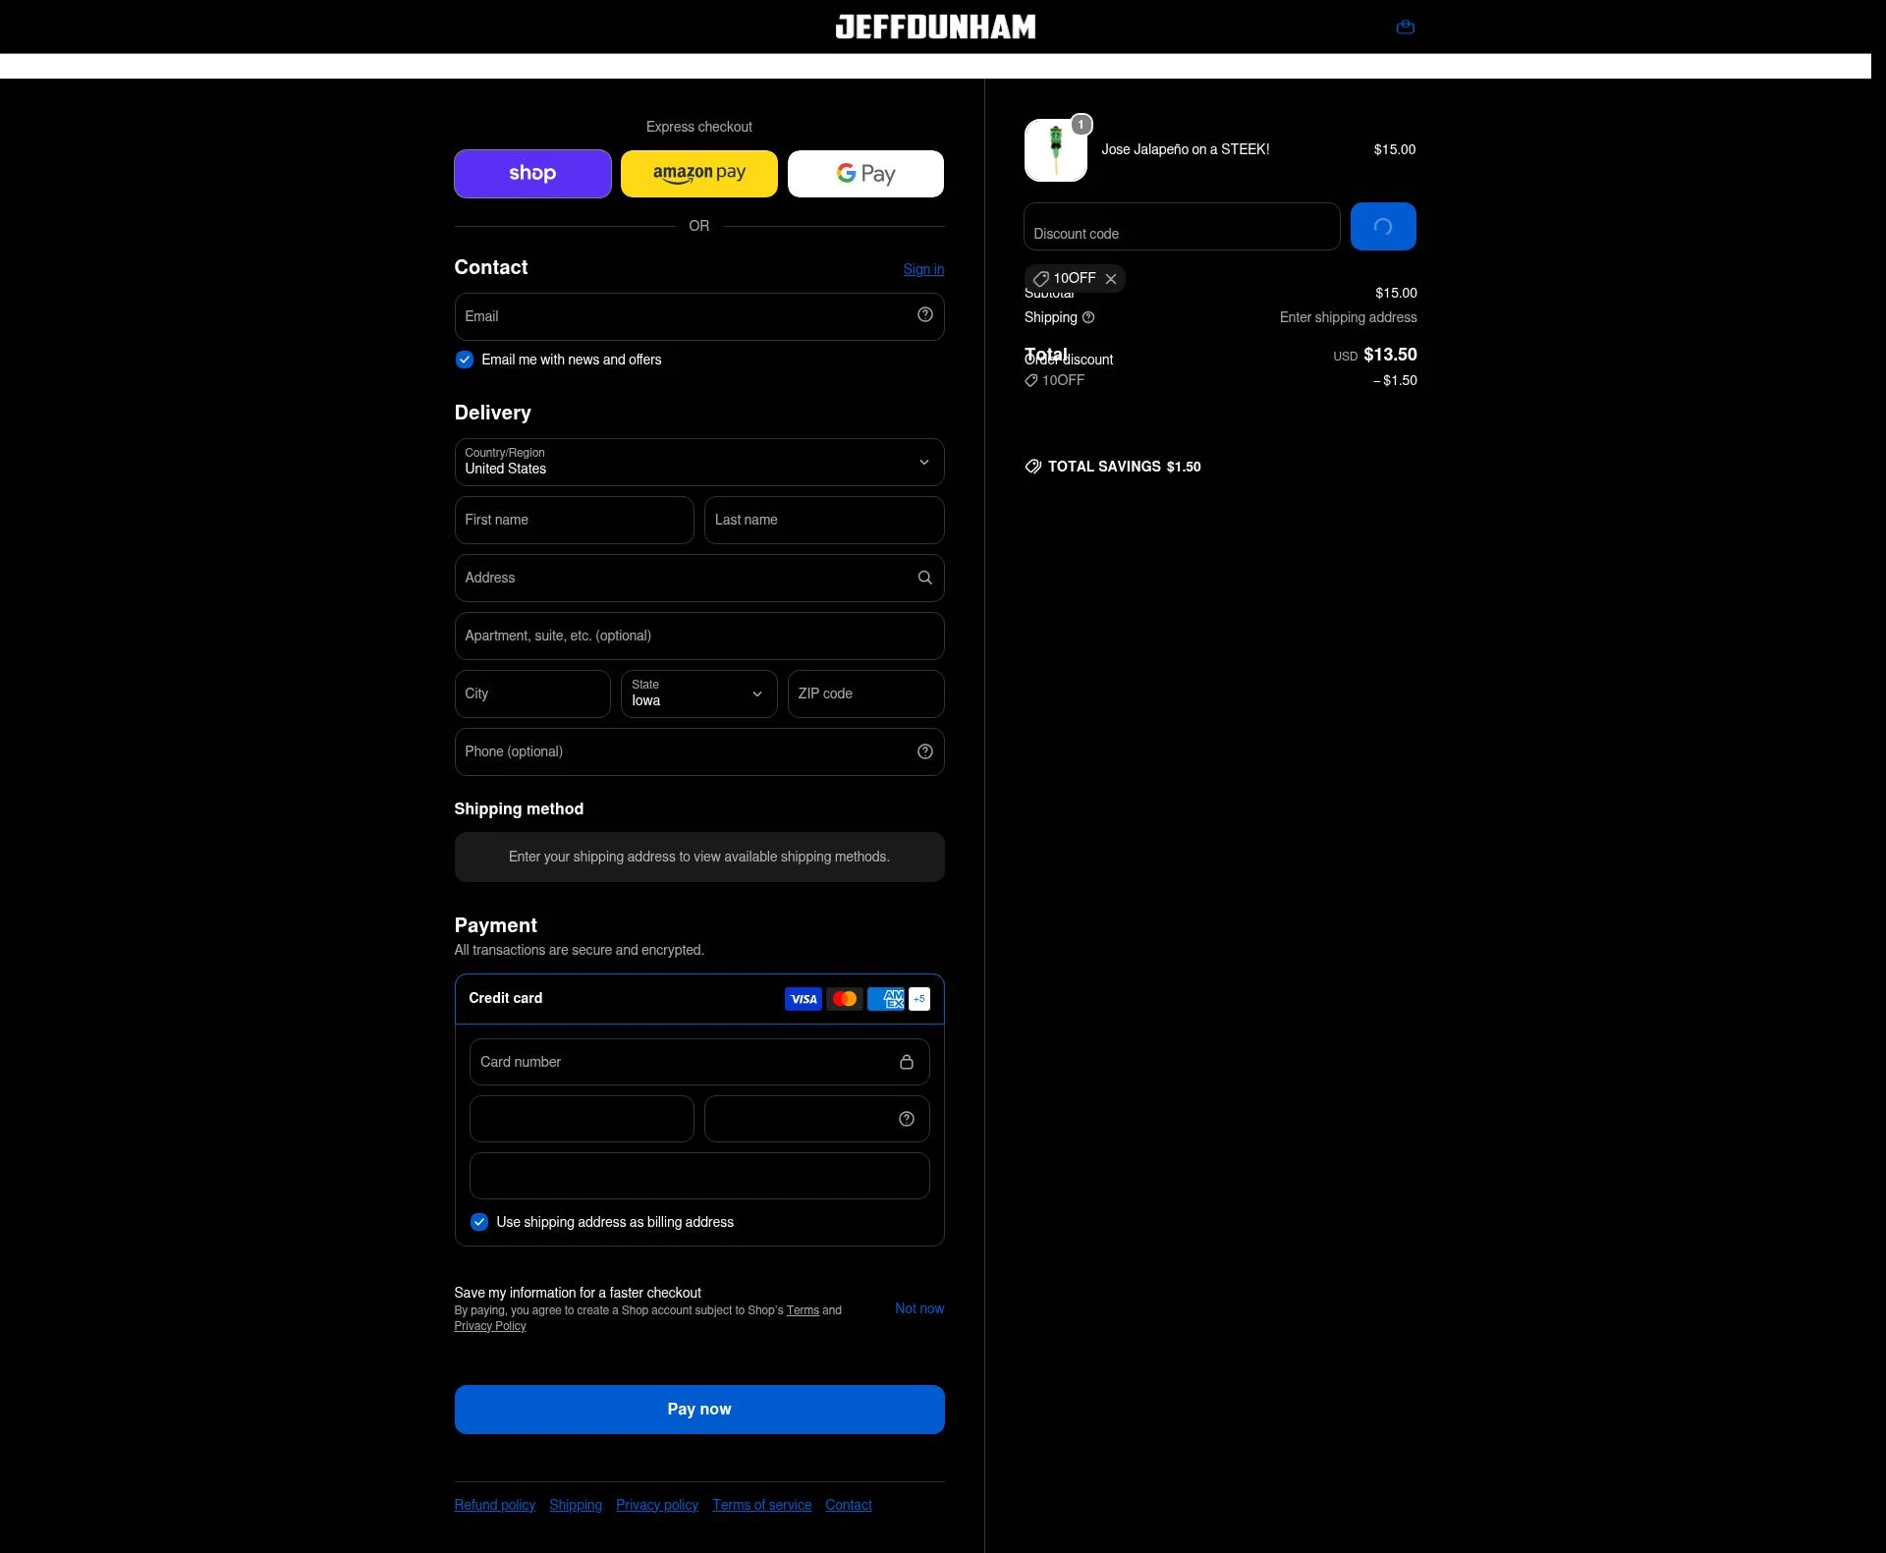Image resolution: width=1886 pixels, height=1553 pixels.
Task: Open the Refund policy link
Action: click(495, 1505)
